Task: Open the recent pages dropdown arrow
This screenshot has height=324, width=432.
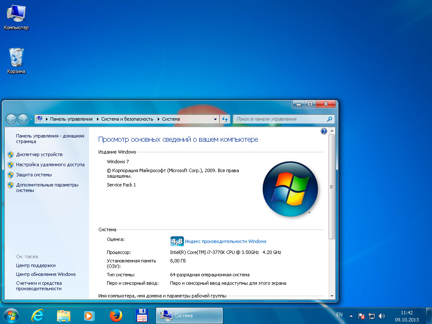Action: 31,119
